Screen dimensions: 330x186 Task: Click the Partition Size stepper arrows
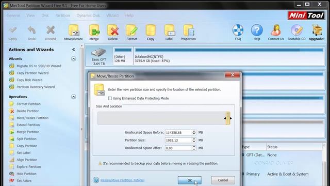point(194,140)
